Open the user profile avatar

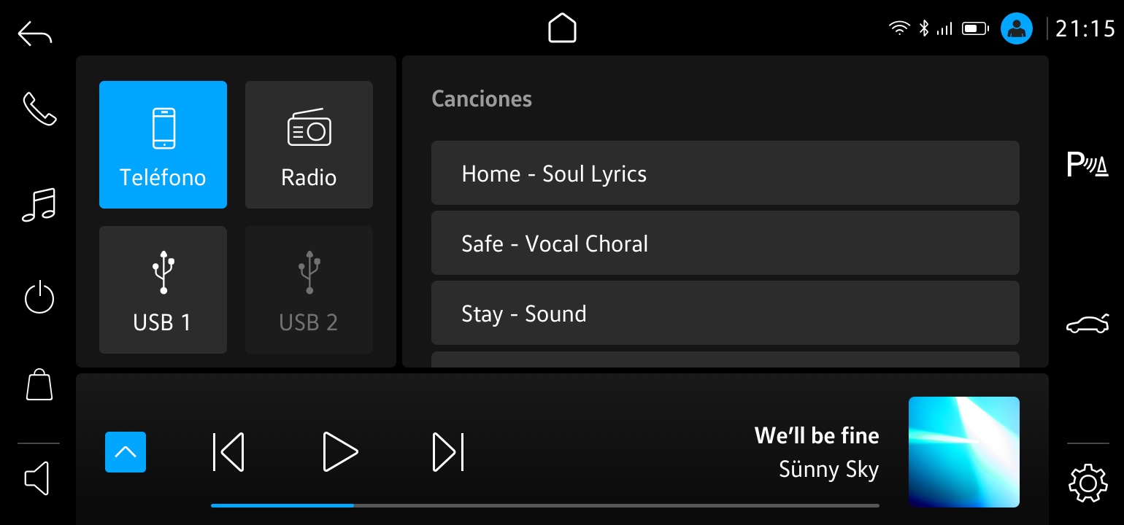click(x=1016, y=29)
